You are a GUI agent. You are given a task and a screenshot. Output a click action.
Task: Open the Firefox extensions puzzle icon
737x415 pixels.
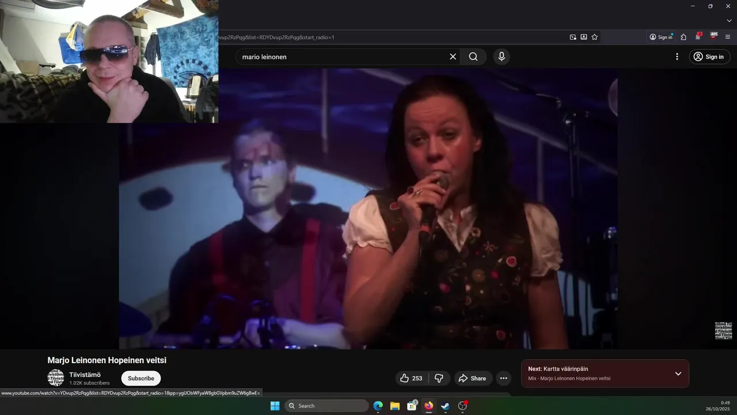tap(683, 37)
